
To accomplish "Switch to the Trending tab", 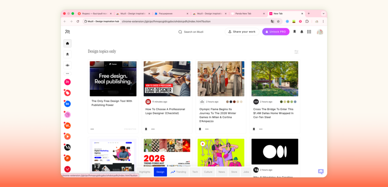I will tap(178, 172).
